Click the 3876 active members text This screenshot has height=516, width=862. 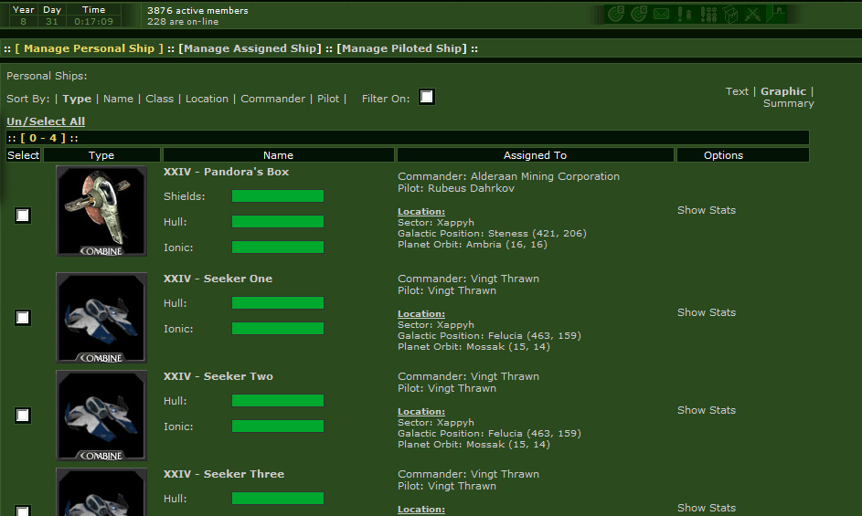click(x=197, y=10)
